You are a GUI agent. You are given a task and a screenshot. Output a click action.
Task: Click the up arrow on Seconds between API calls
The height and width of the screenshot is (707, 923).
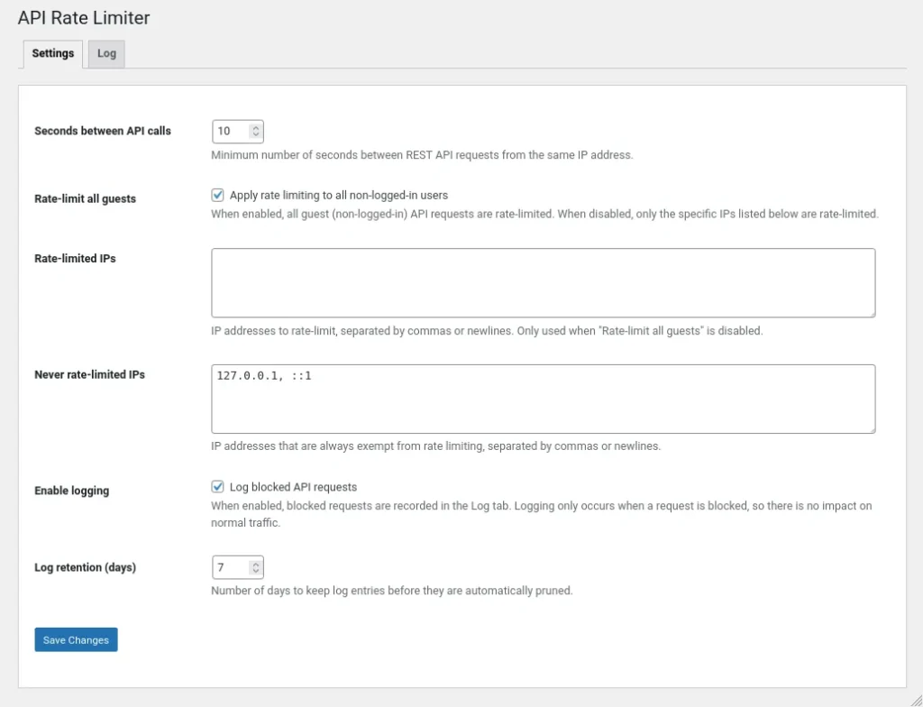click(255, 126)
